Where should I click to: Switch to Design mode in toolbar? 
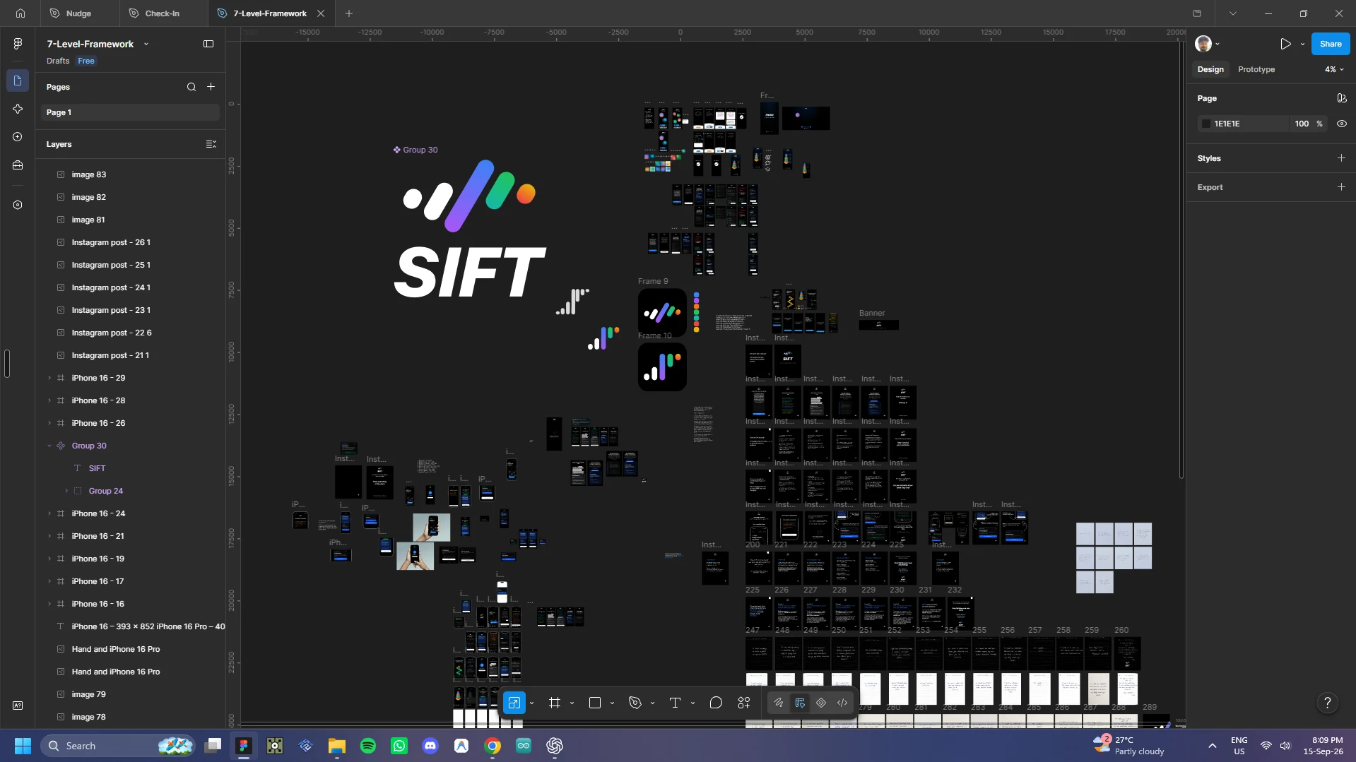799,703
